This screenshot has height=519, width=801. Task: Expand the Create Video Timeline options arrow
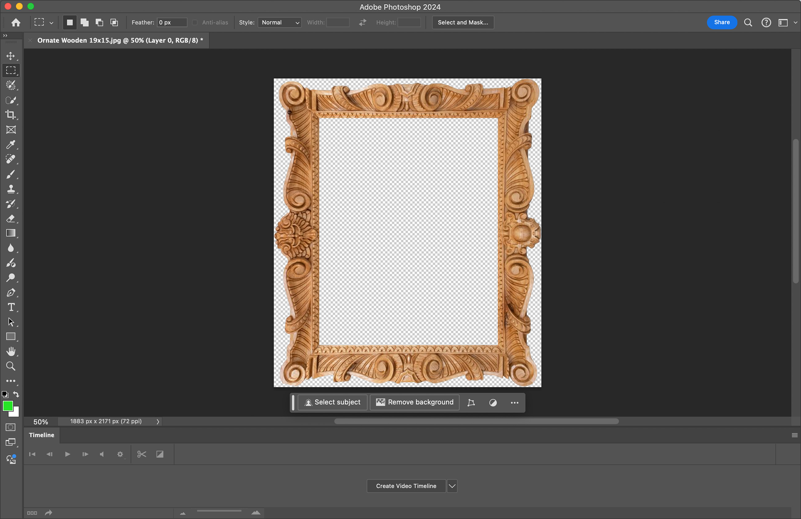tap(452, 486)
